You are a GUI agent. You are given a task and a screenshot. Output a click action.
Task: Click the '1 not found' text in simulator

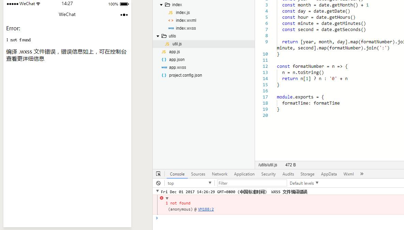18,40
